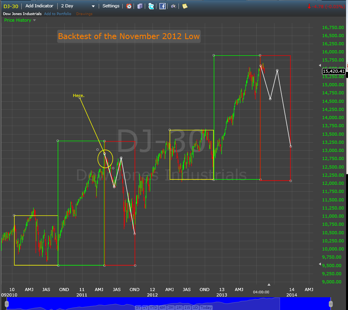This screenshot has height=310, width=348.
Task: Click the 04:00:00 time marker on axis
Action: click(x=261, y=292)
